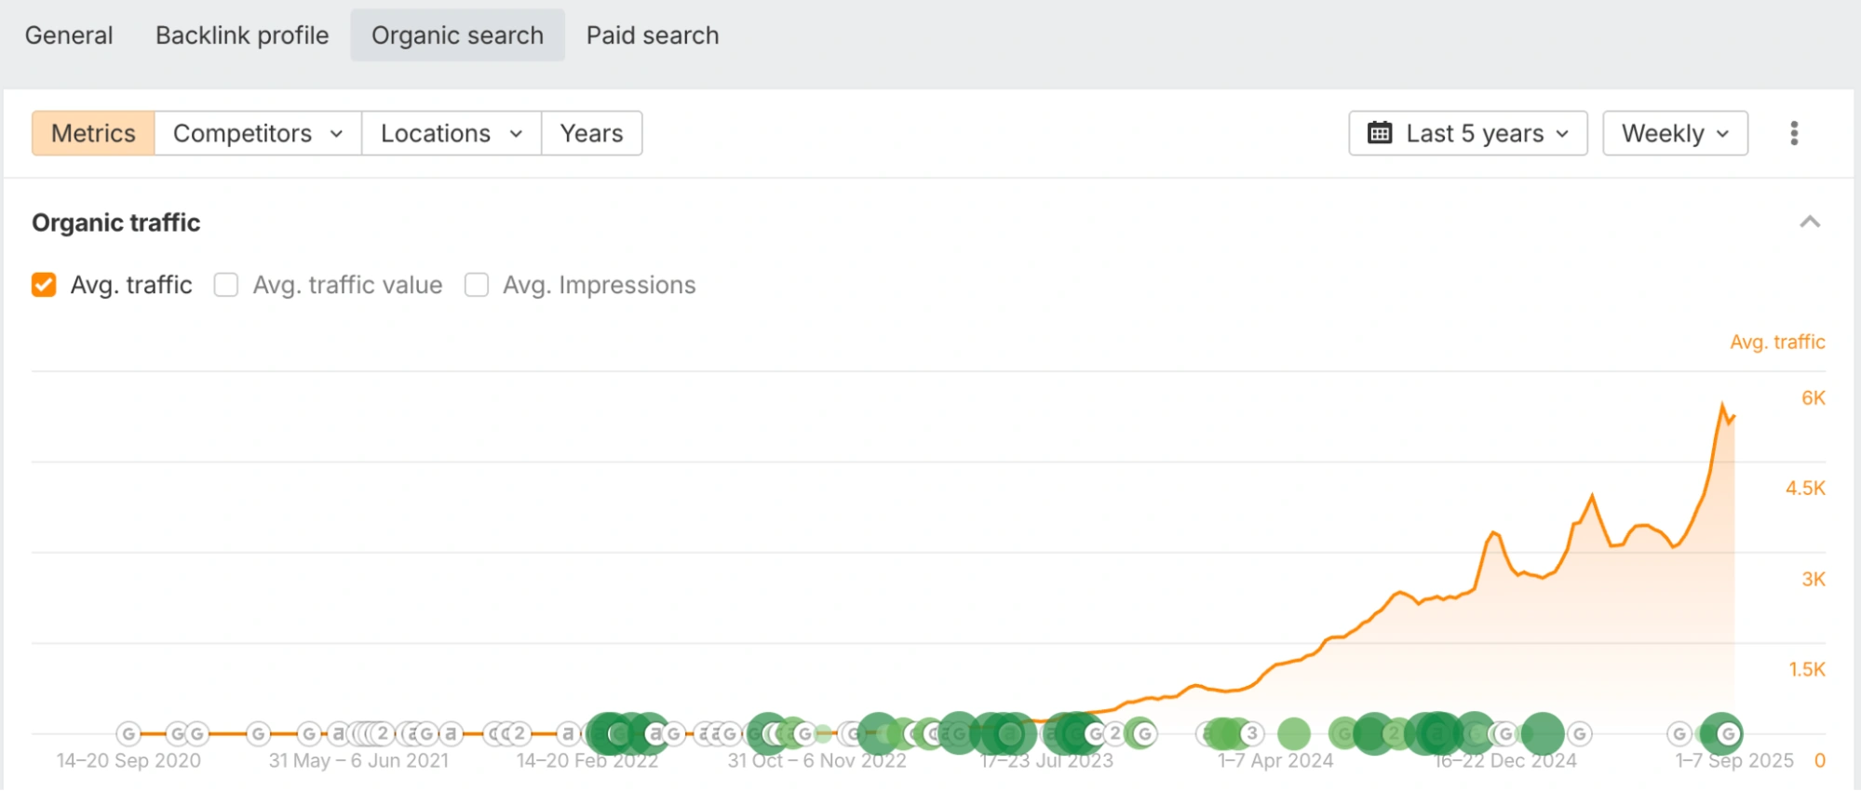Image resolution: width=1861 pixels, height=791 pixels.
Task: Switch to the Paid search tab
Action: (x=652, y=35)
